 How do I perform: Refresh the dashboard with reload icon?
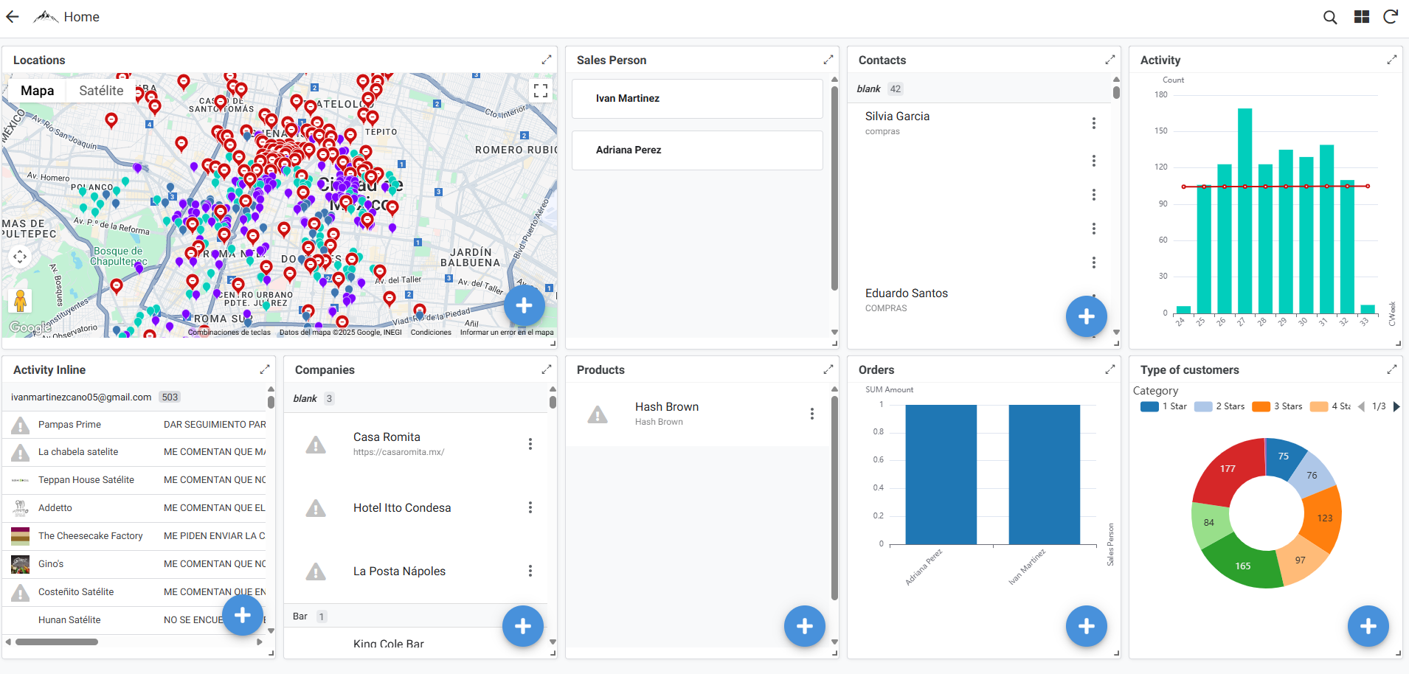coord(1391,17)
